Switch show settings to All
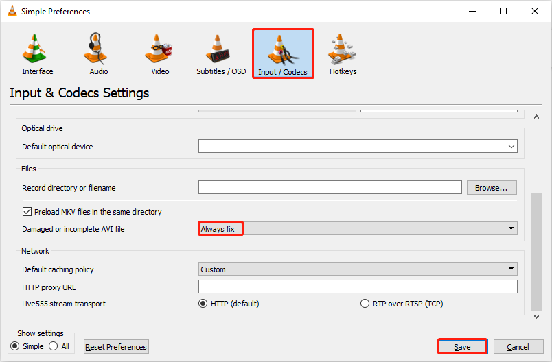This screenshot has height=362, width=552. pyautogui.click(x=53, y=346)
